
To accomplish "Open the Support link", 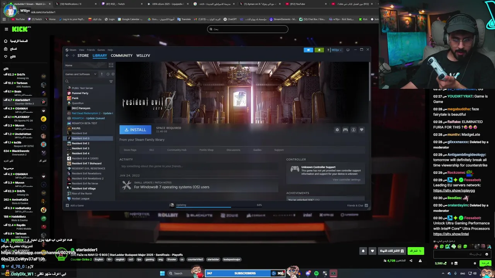I will tap(279, 150).
